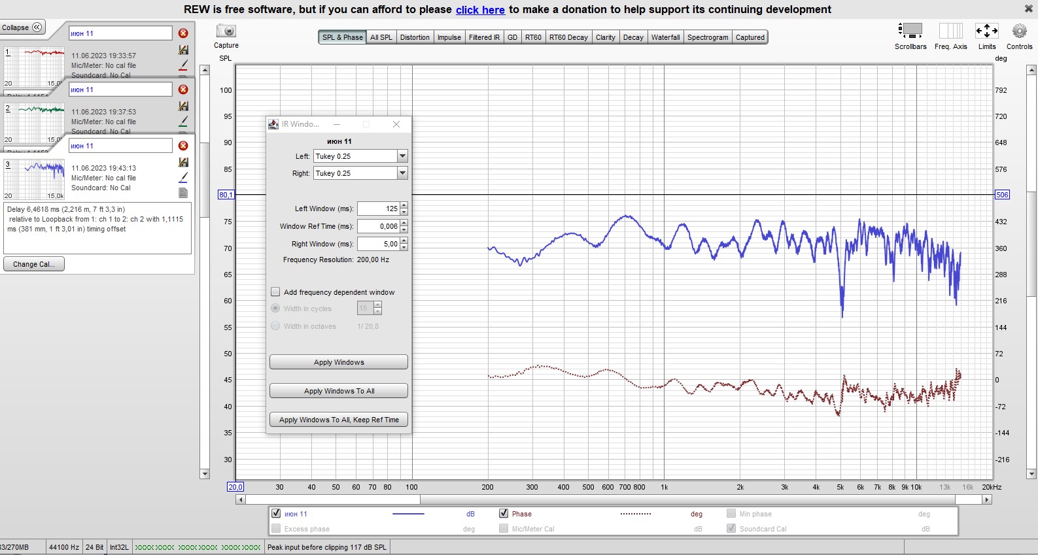Image resolution: width=1038 pixels, height=555 pixels.
Task: Select the Width in cycles radio button
Action: click(x=275, y=309)
